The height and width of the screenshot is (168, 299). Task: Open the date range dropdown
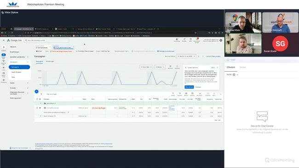pyautogui.click(x=186, y=56)
